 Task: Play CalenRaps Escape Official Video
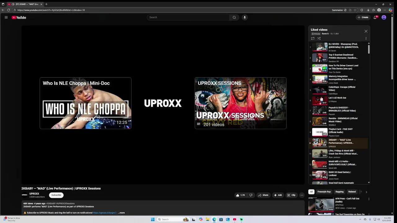[x=338, y=90]
